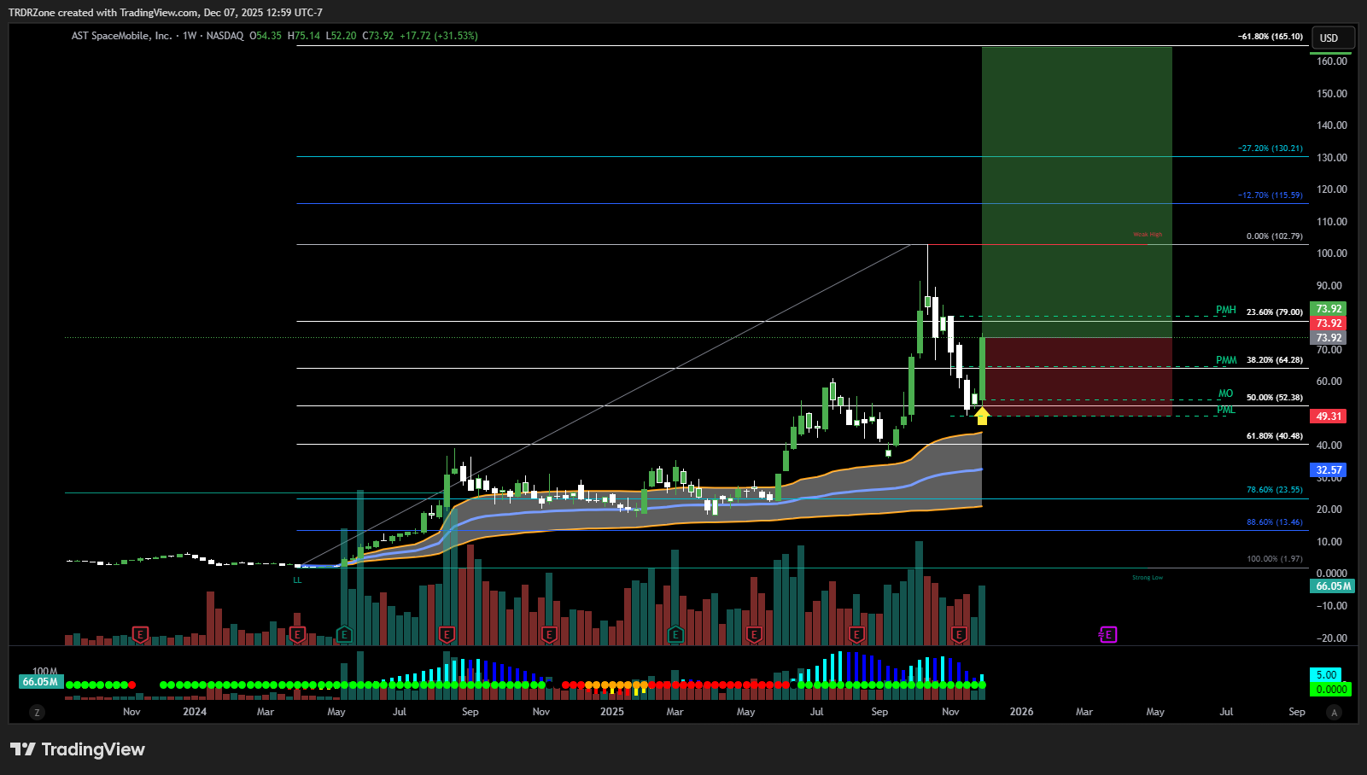
Task: Click the L52.20 low value in the header
Action: [x=342, y=36]
